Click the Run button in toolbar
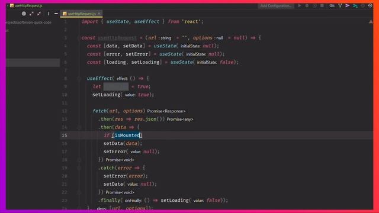Screen dimensions: 379x213 300,5
